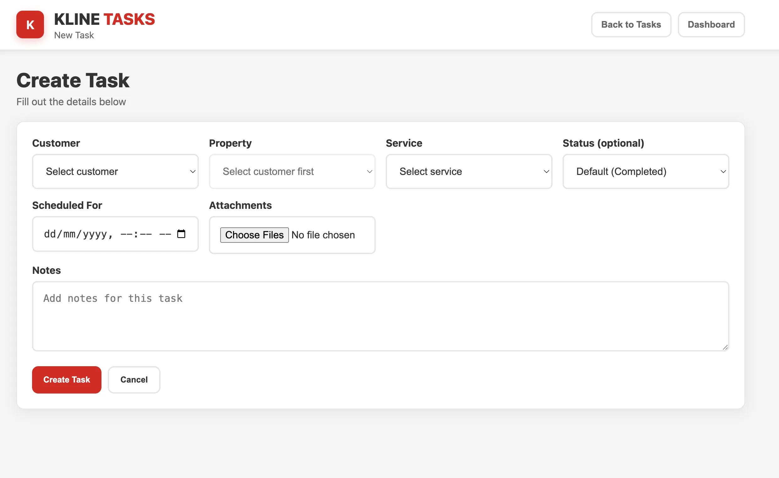
Task: Click the Scheduled For date field
Action: pos(95,234)
